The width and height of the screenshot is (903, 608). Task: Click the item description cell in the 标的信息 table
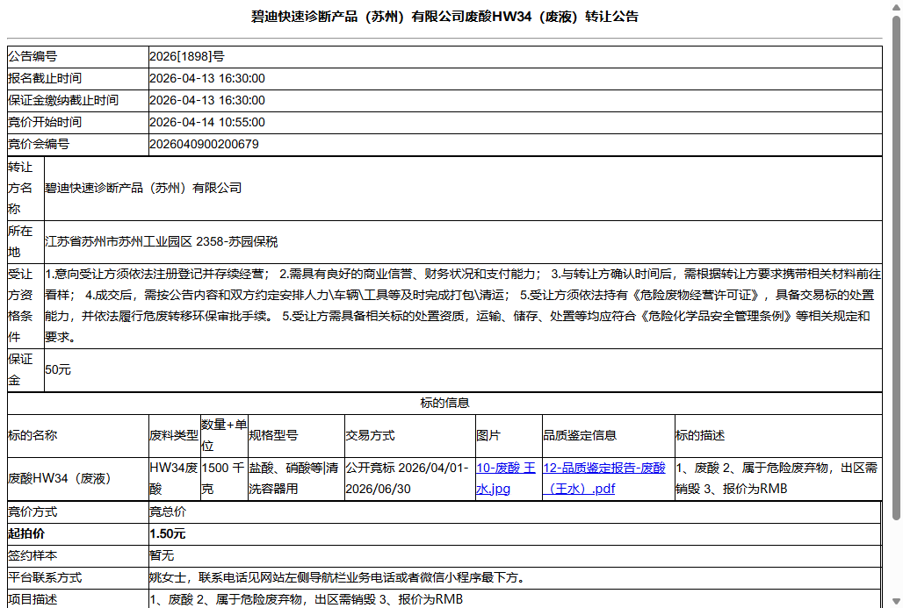[x=778, y=478]
